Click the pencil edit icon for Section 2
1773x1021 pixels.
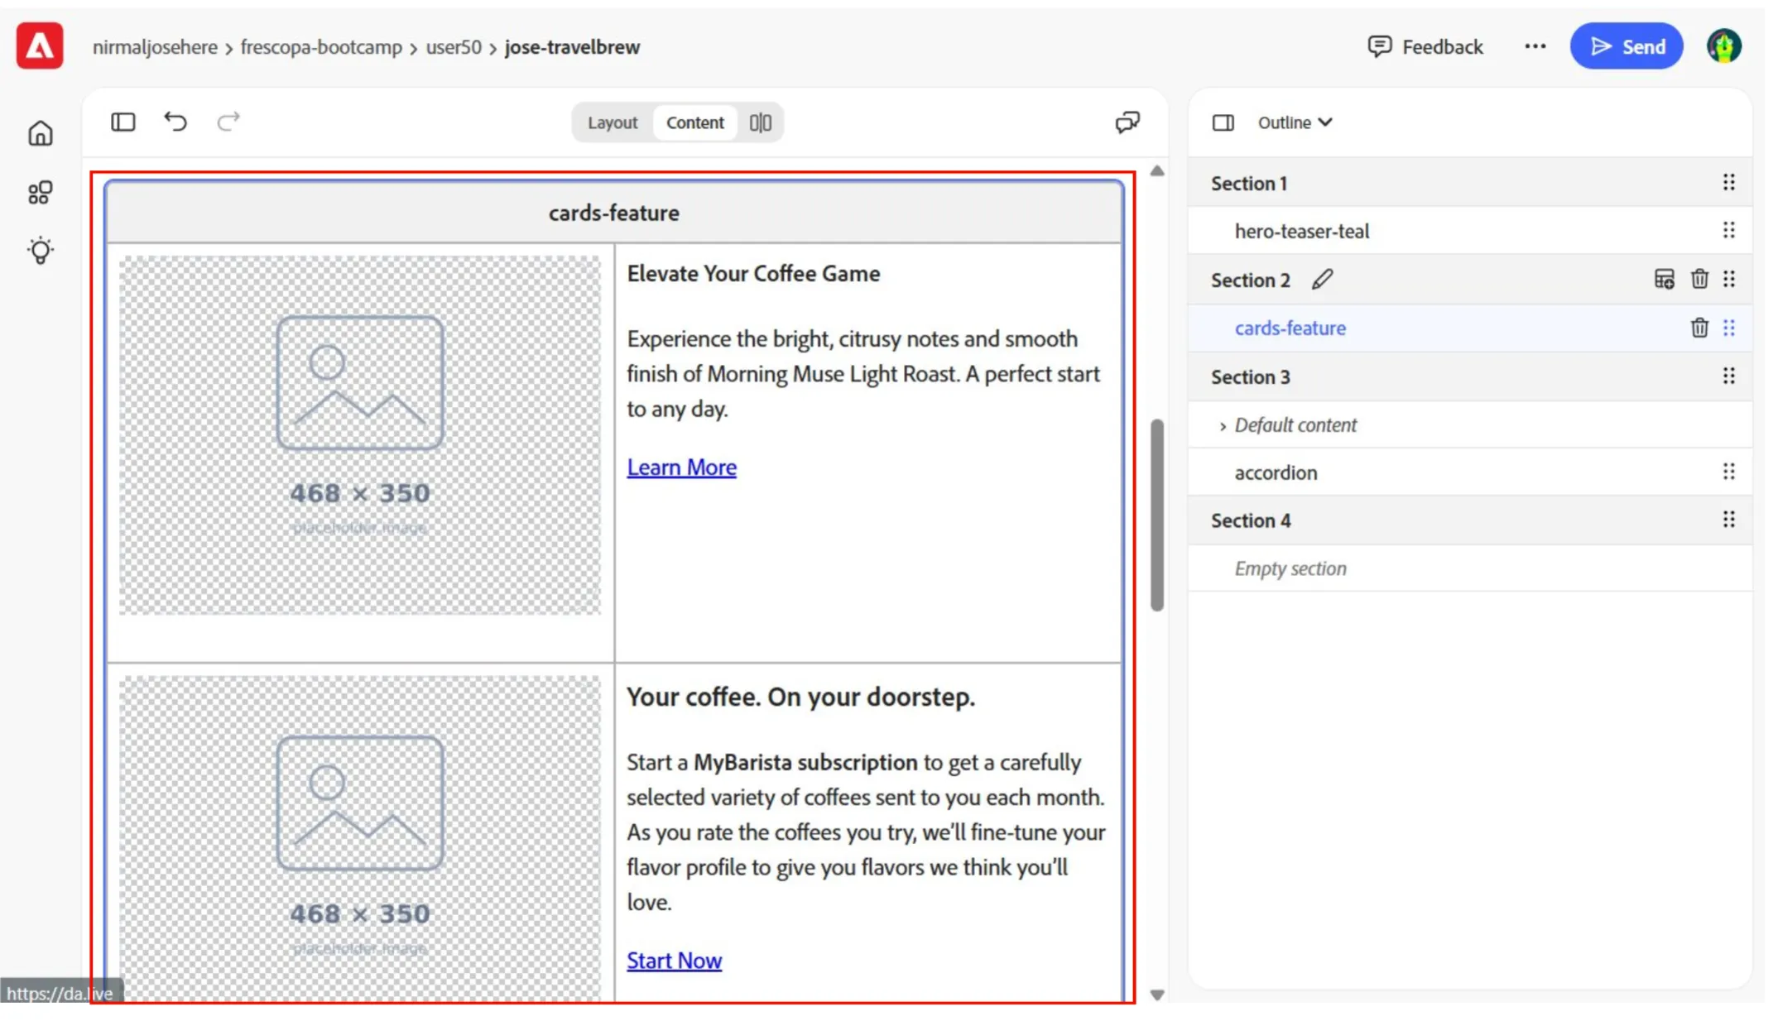click(1323, 280)
